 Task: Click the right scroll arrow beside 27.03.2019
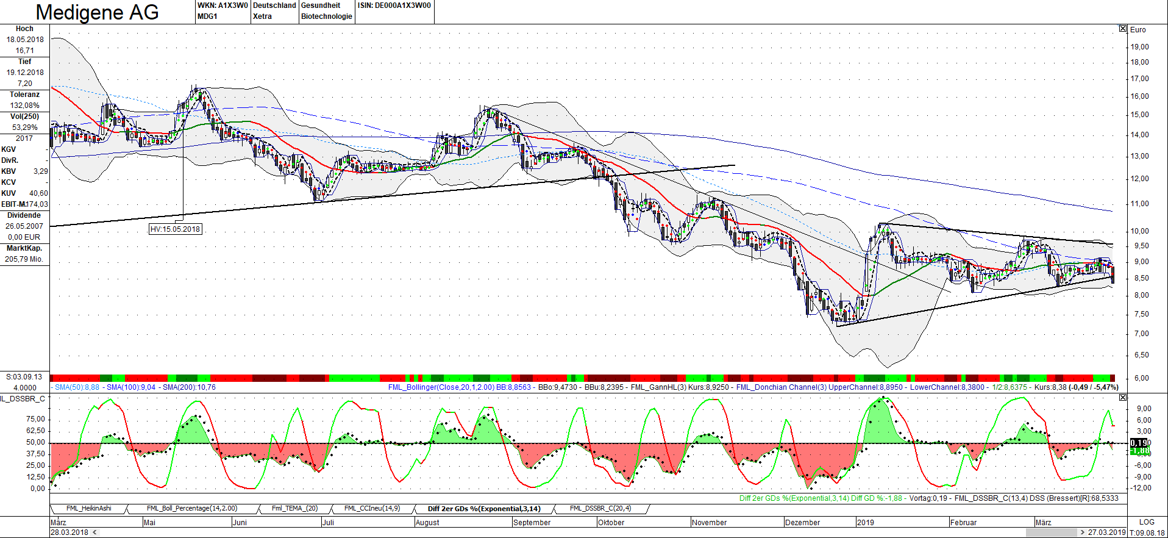(x=1083, y=533)
